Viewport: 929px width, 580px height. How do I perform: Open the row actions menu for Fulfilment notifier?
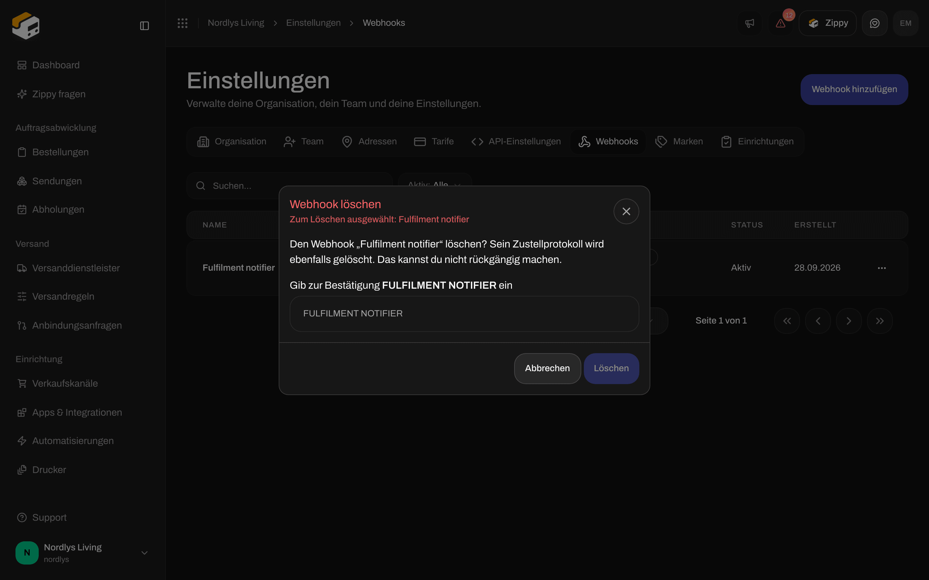click(x=882, y=268)
